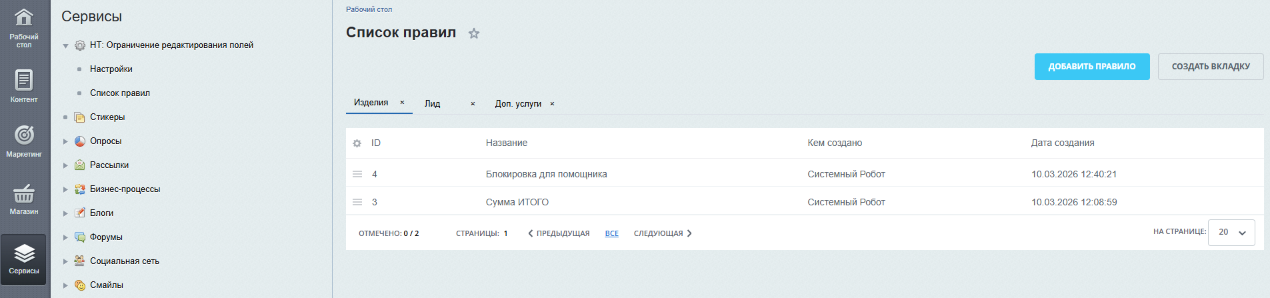
Task: Expand the Блоги tree node
Action: [65, 213]
